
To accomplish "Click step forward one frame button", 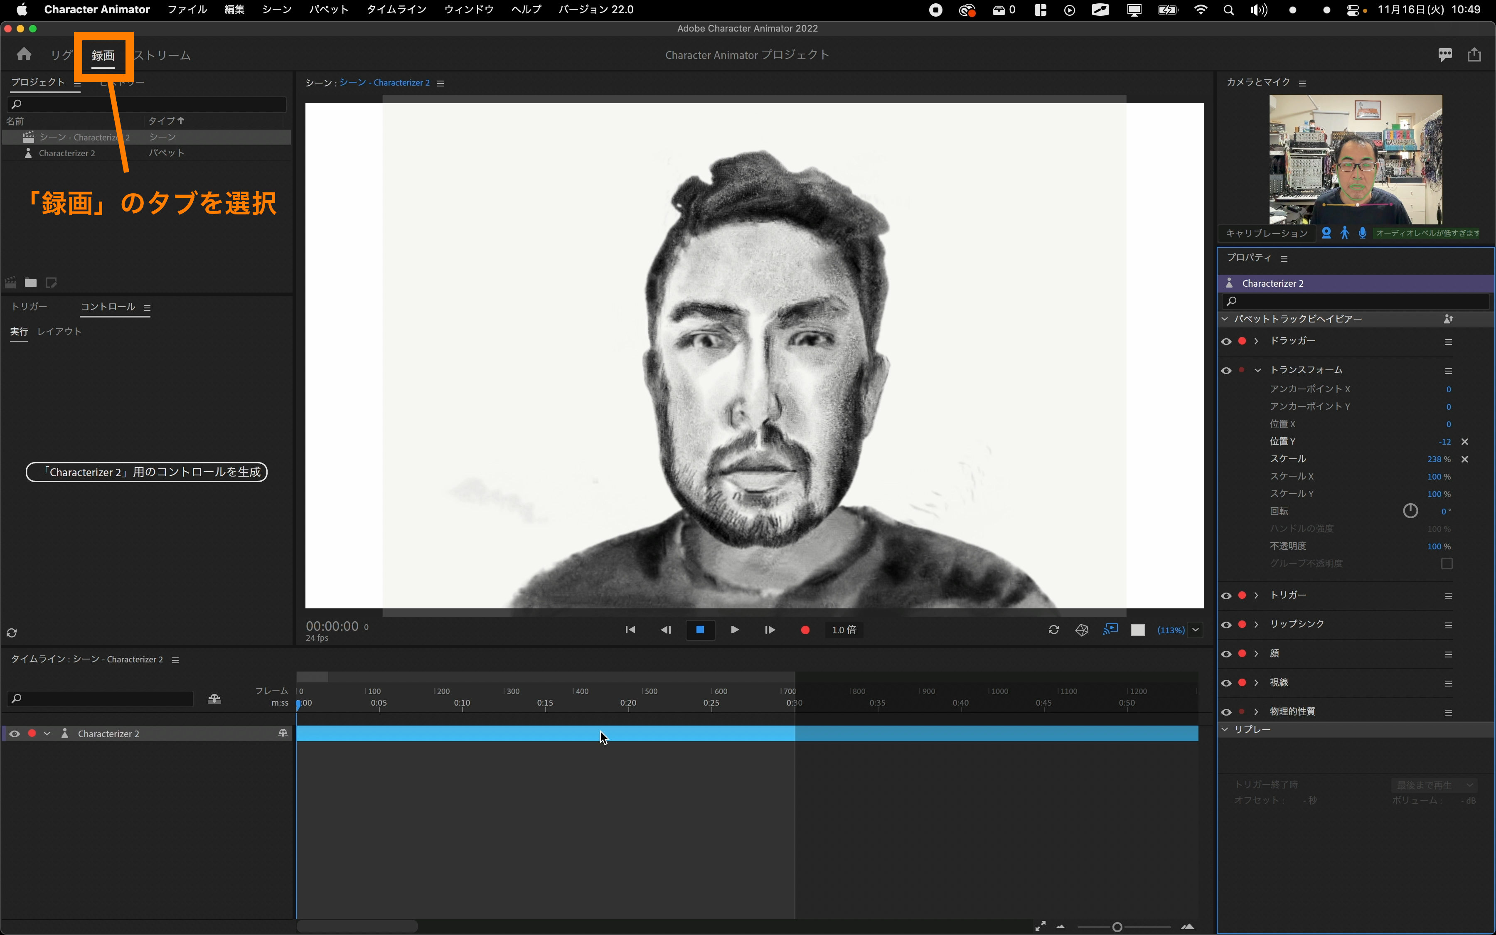I will pos(770,630).
